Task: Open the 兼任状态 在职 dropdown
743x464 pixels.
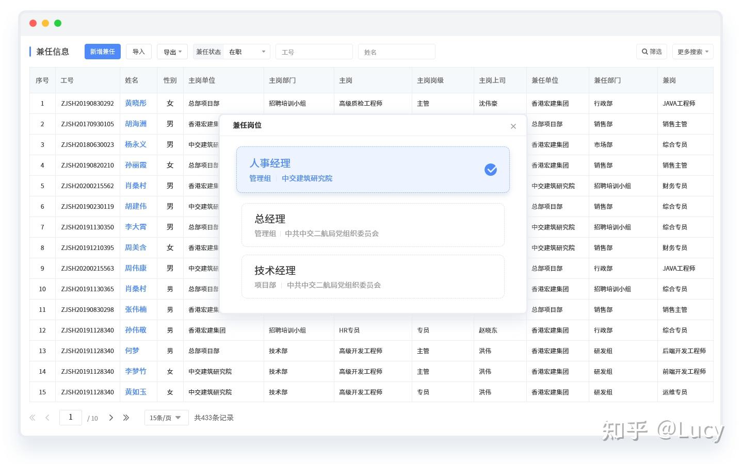Action: (232, 52)
